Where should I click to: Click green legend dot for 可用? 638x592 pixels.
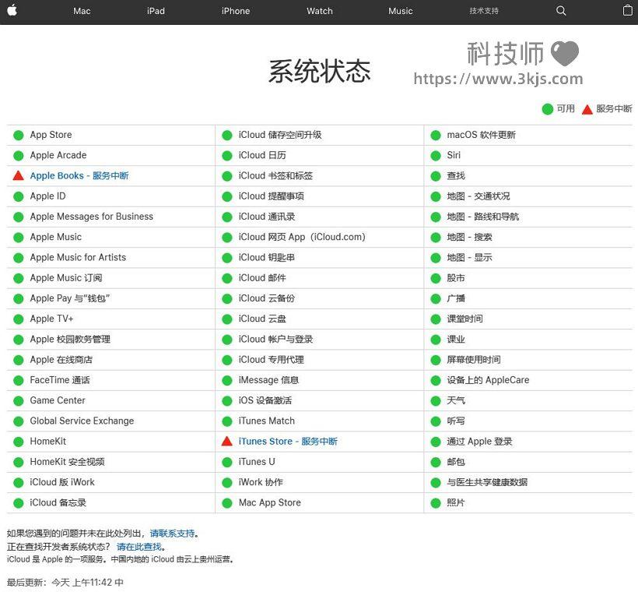(x=548, y=109)
